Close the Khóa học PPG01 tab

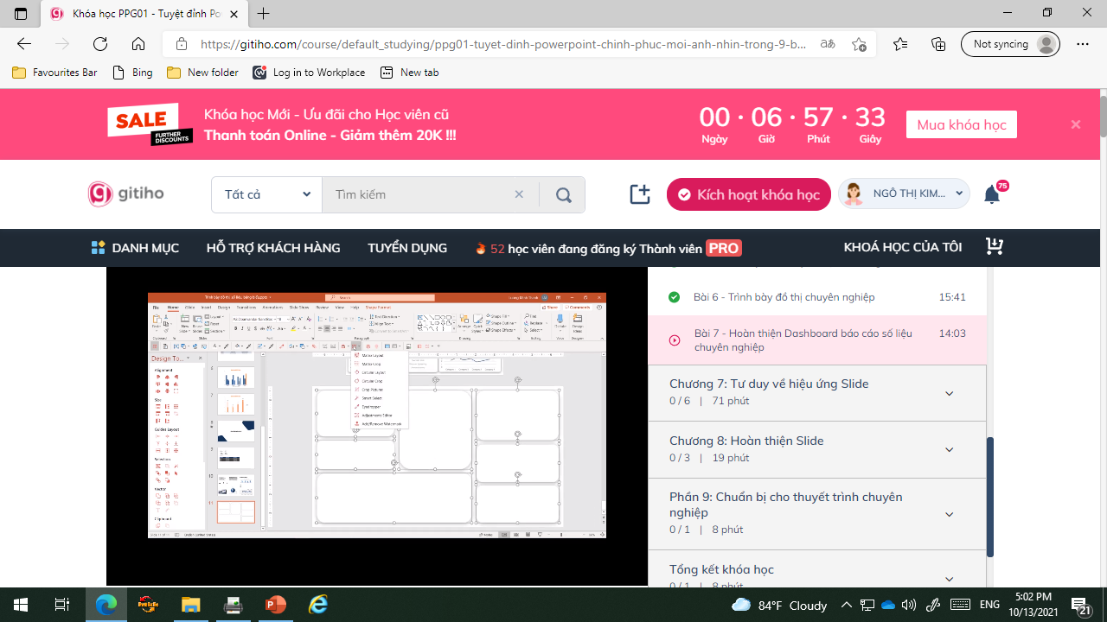tap(234, 14)
